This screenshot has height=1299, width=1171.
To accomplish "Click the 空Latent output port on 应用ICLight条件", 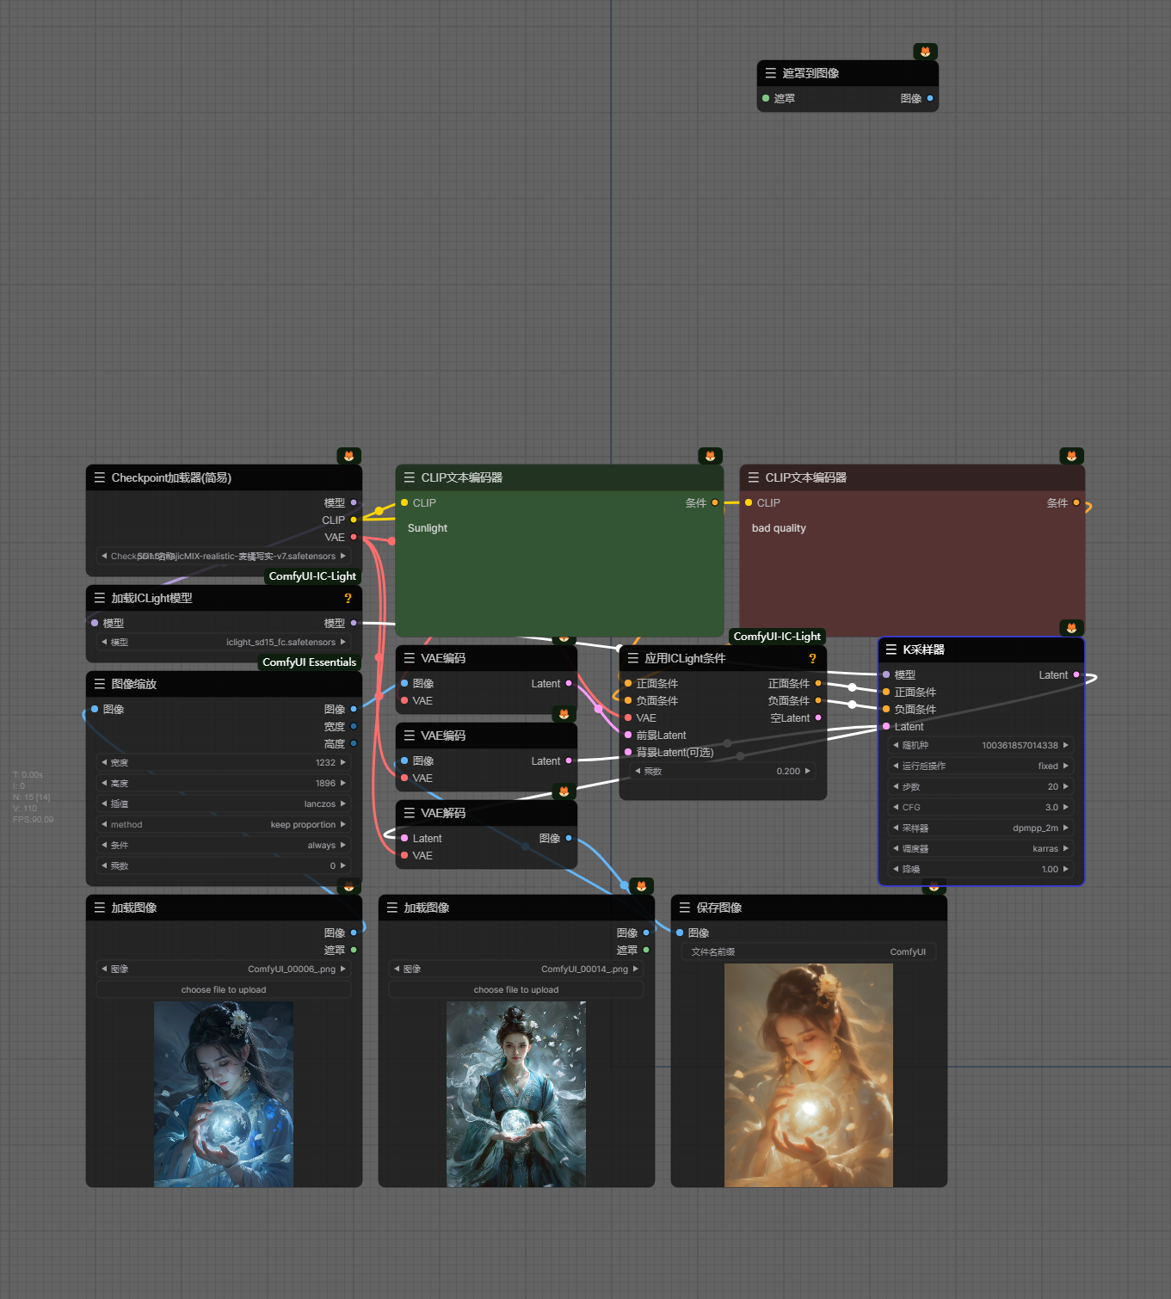I will click(818, 717).
